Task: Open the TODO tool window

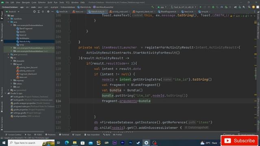Action: (x=38, y=135)
